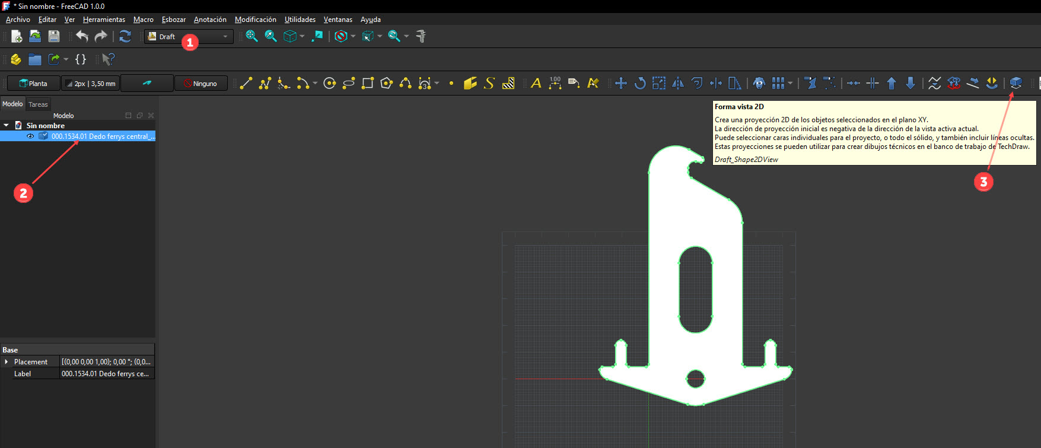Click the measure caliper icon
Viewport: 1041px width, 448px height.
pos(421,36)
